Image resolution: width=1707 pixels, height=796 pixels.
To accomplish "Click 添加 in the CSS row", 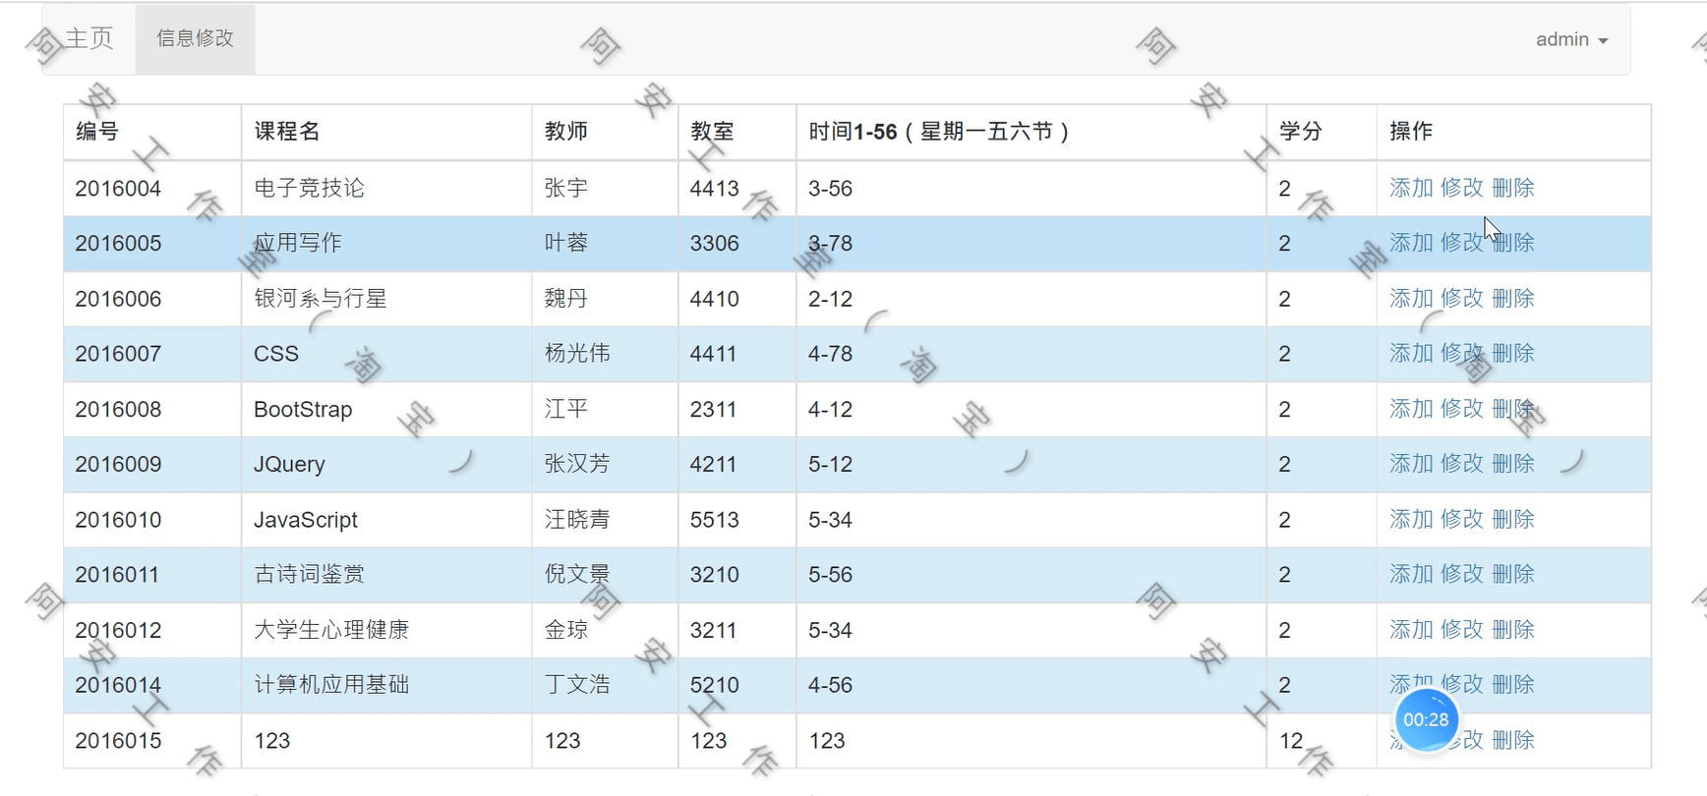I will [x=1411, y=353].
